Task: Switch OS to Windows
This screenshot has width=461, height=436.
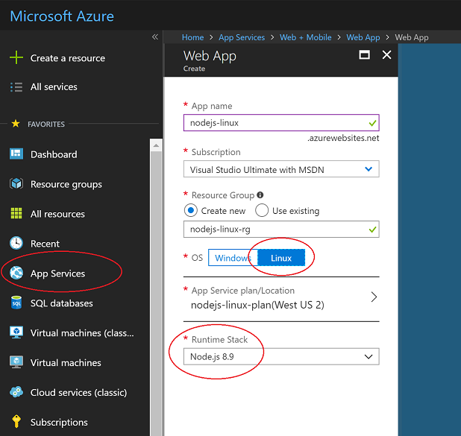Action: (x=232, y=258)
